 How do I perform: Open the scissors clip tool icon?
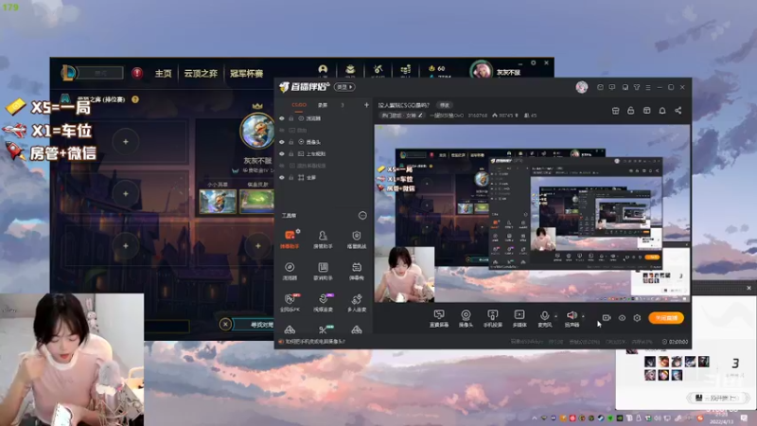click(x=323, y=329)
